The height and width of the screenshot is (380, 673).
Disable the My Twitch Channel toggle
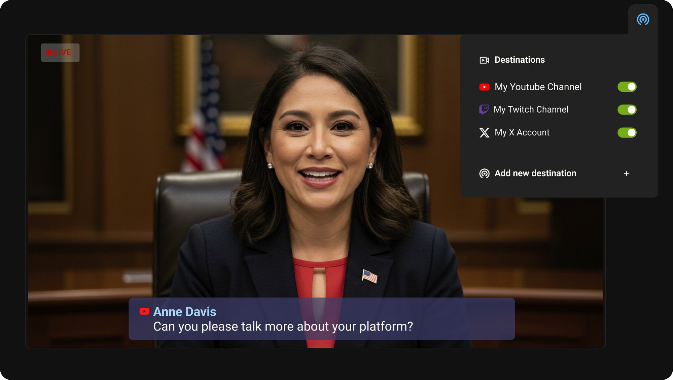[x=627, y=109]
